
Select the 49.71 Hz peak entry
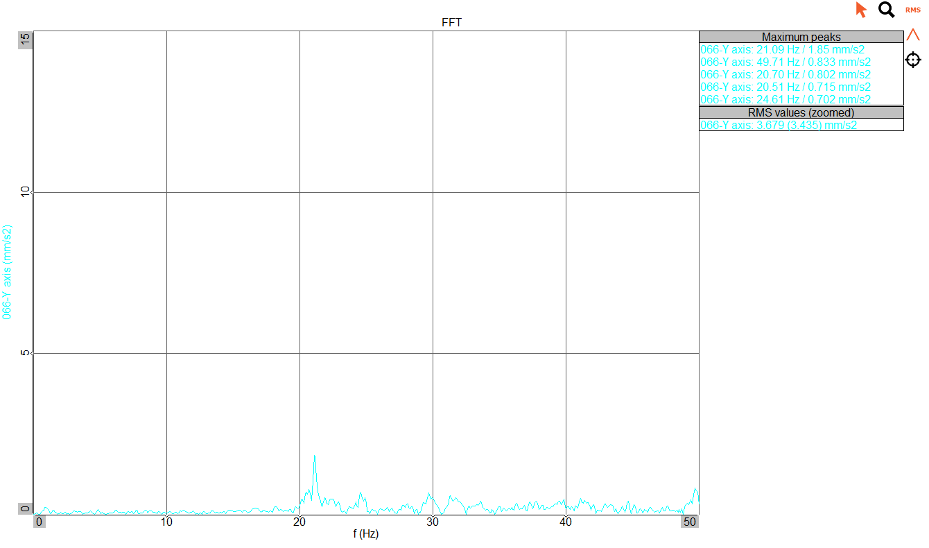[x=785, y=62]
